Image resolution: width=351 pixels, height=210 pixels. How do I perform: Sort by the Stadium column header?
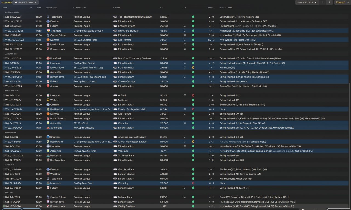(117, 7)
